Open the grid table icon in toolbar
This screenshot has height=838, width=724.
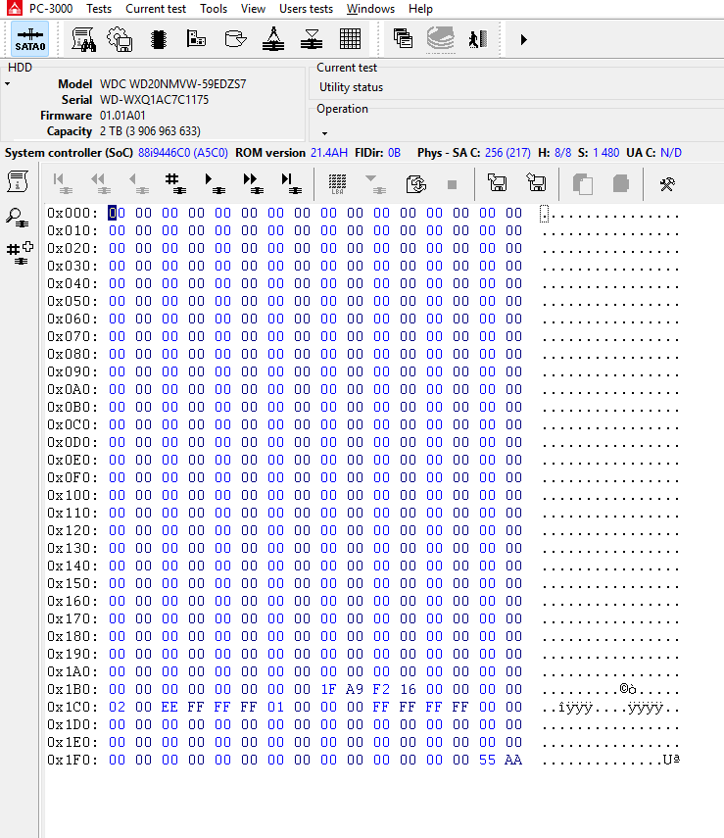[x=350, y=39]
